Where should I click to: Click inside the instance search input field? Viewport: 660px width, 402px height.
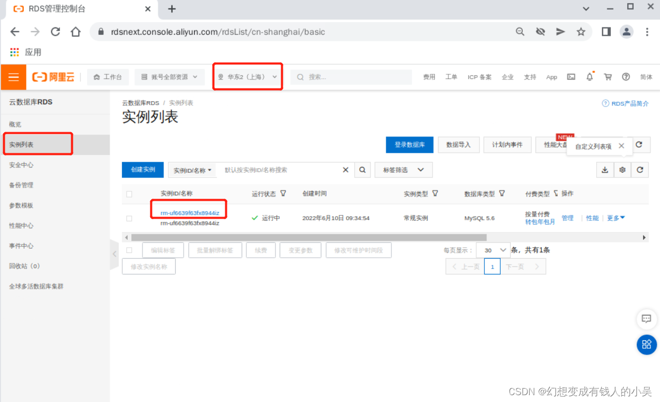[274, 170]
